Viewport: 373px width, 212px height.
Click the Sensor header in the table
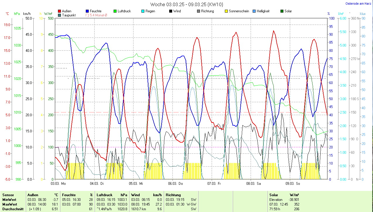click(x=8, y=195)
